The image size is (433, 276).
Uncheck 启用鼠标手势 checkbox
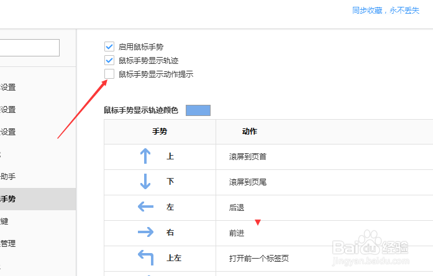pyautogui.click(x=109, y=47)
